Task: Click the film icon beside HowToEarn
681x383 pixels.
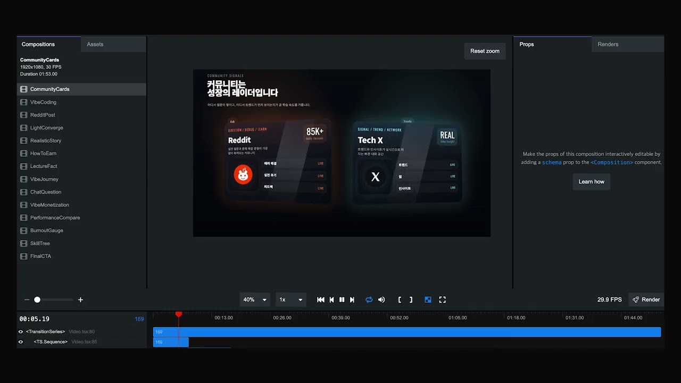Action: (x=24, y=153)
